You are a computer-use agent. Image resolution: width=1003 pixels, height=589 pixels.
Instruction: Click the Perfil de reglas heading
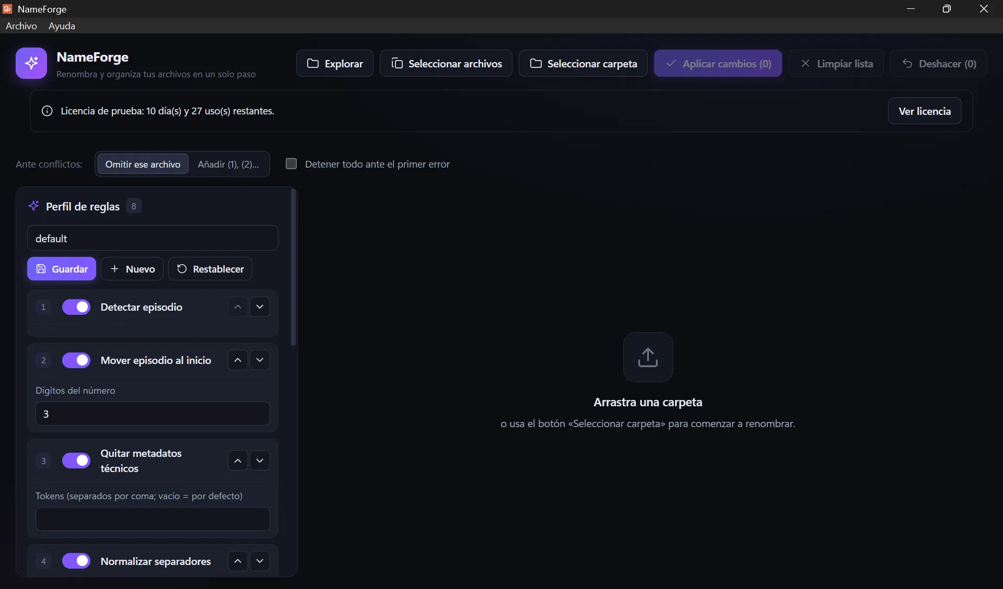click(x=83, y=206)
